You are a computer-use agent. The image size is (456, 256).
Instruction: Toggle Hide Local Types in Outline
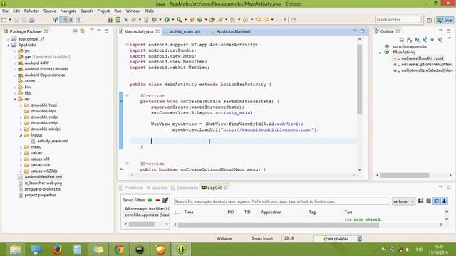click(x=440, y=40)
